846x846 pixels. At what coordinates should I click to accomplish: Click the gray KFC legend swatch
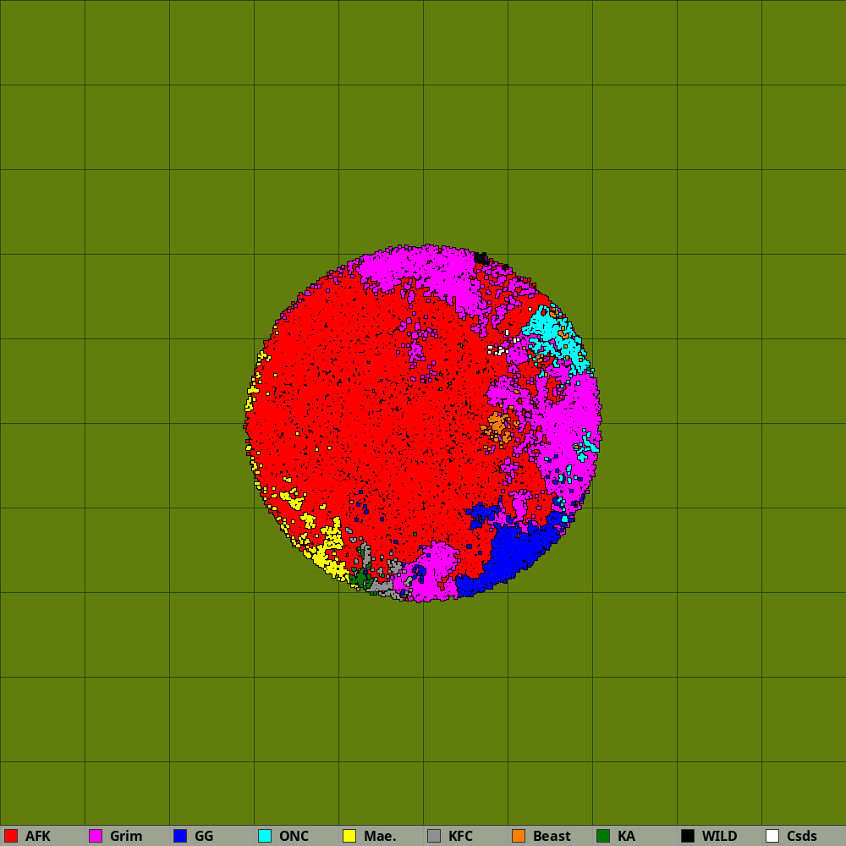tap(434, 836)
